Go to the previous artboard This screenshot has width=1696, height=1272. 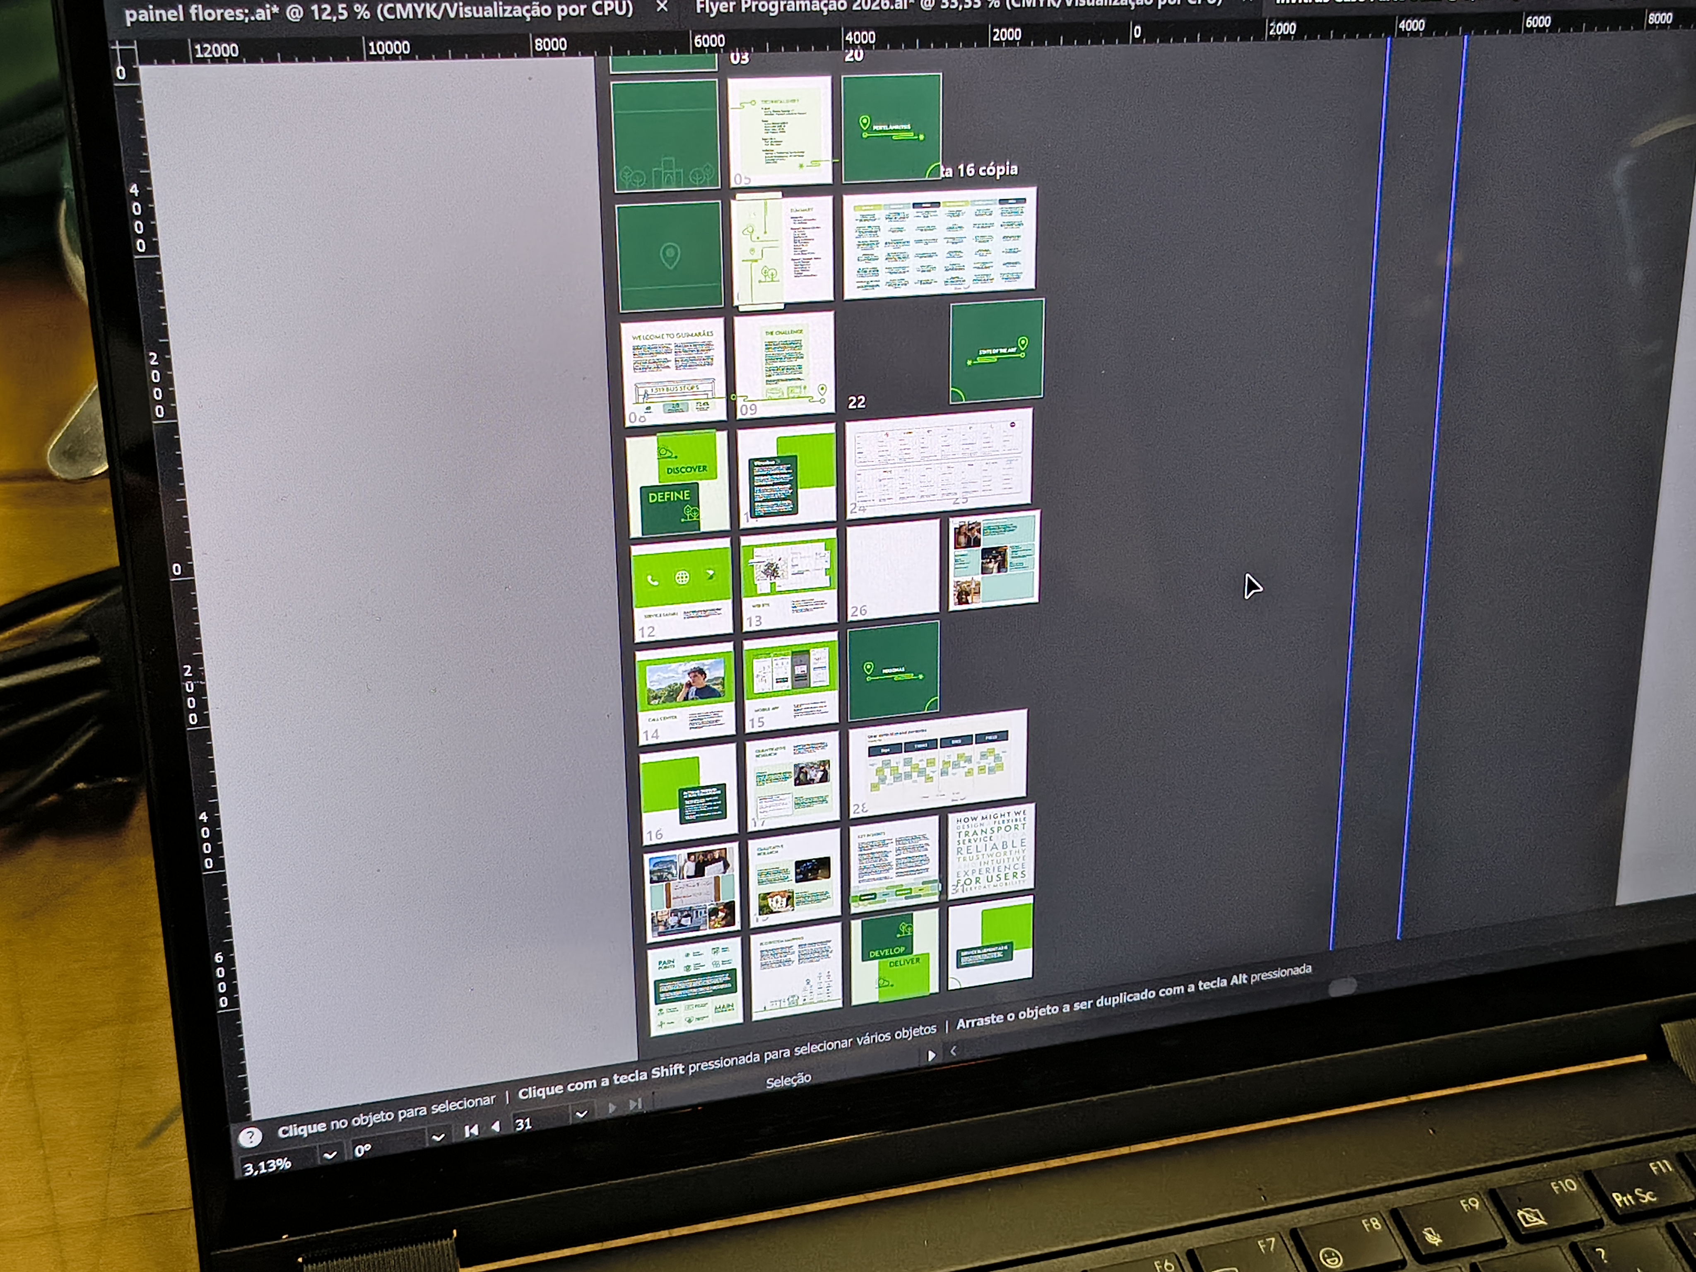click(x=495, y=1126)
